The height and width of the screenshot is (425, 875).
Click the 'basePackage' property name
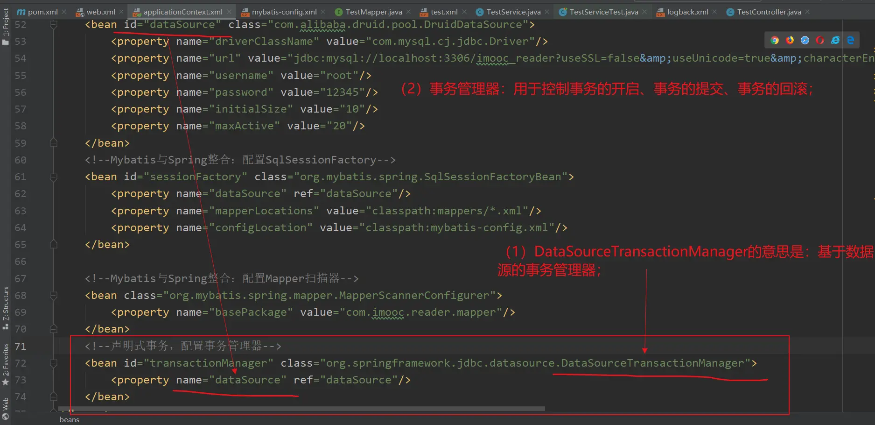pos(251,312)
